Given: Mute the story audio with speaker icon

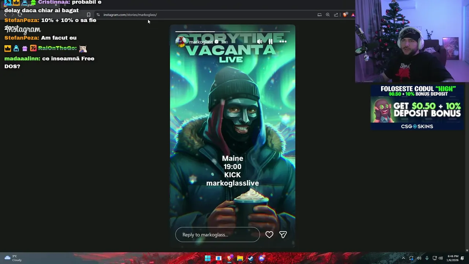Looking at the screenshot, I should point(259,42).
